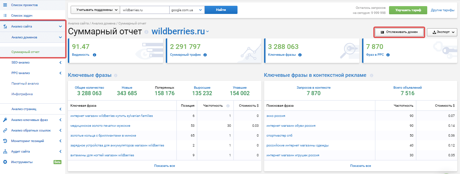Click the gear icon for Инструменты

click(5, 162)
